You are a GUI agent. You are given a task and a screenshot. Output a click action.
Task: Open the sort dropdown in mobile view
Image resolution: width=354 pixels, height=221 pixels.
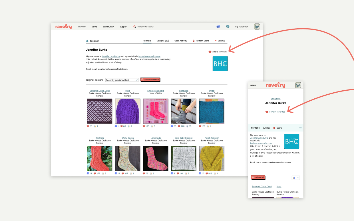[x=296, y=178]
